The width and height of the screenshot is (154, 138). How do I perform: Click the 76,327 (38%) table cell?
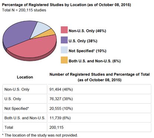(99, 99)
